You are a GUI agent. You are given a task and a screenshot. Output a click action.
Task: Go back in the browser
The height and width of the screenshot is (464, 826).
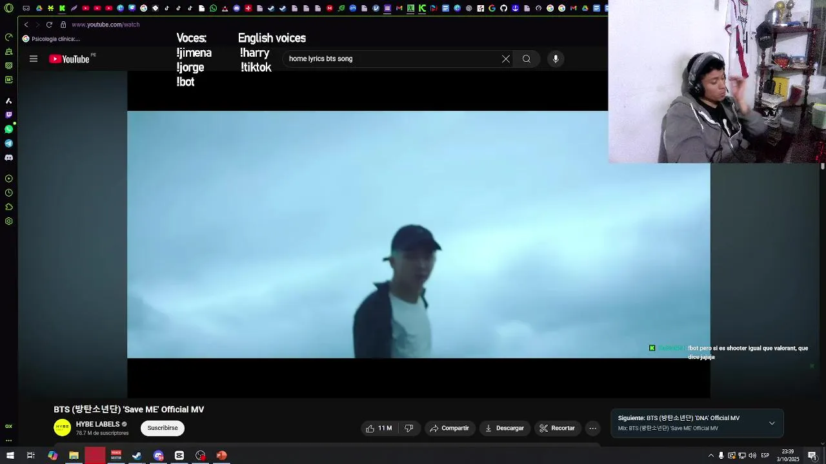point(26,24)
